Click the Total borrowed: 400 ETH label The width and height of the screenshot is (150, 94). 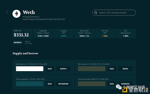coord(93,79)
